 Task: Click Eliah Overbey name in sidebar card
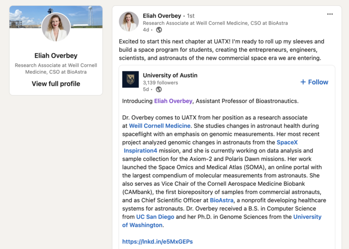pos(56,55)
